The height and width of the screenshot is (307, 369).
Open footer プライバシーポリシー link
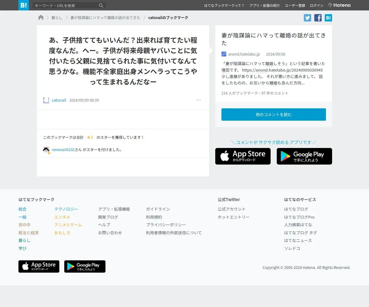pos(166,225)
